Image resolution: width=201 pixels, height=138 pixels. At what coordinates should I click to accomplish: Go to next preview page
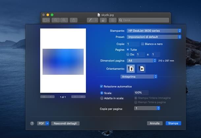click(x=75, y=97)
